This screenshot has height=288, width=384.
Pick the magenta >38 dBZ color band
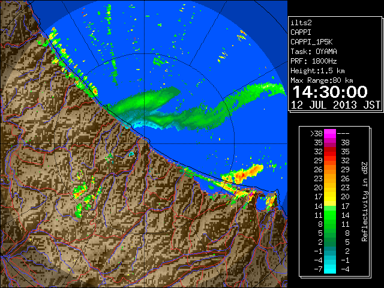[330, 133]
